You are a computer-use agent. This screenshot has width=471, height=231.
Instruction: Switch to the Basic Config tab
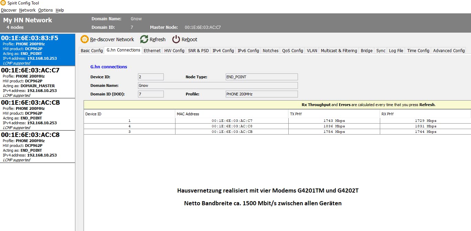coord(92,50)
